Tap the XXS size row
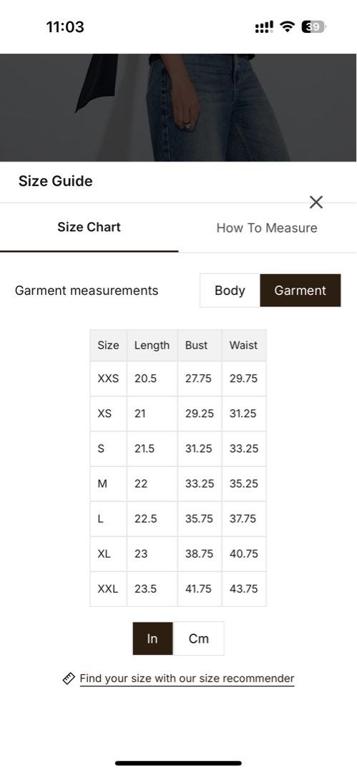357x773 pixels. [178, 379]
